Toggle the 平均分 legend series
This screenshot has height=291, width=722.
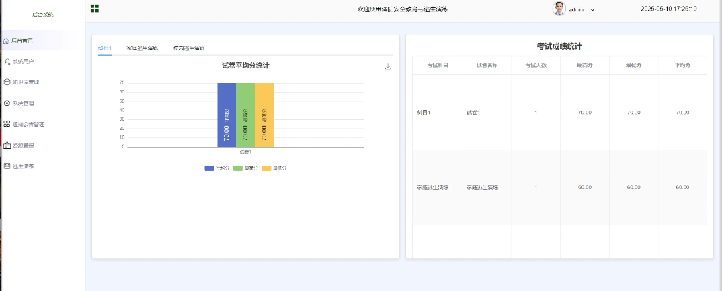pyautogui.click(x=217, y=168)
